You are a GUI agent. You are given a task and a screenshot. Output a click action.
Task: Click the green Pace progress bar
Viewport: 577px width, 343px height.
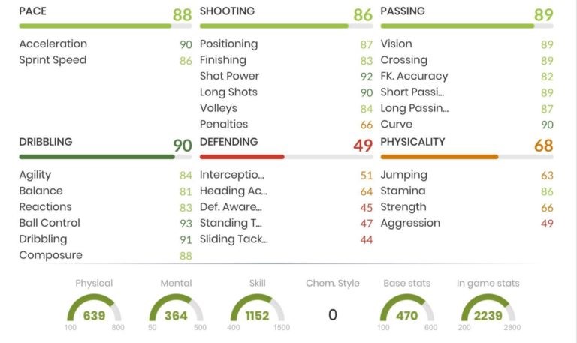click(95, 26)
